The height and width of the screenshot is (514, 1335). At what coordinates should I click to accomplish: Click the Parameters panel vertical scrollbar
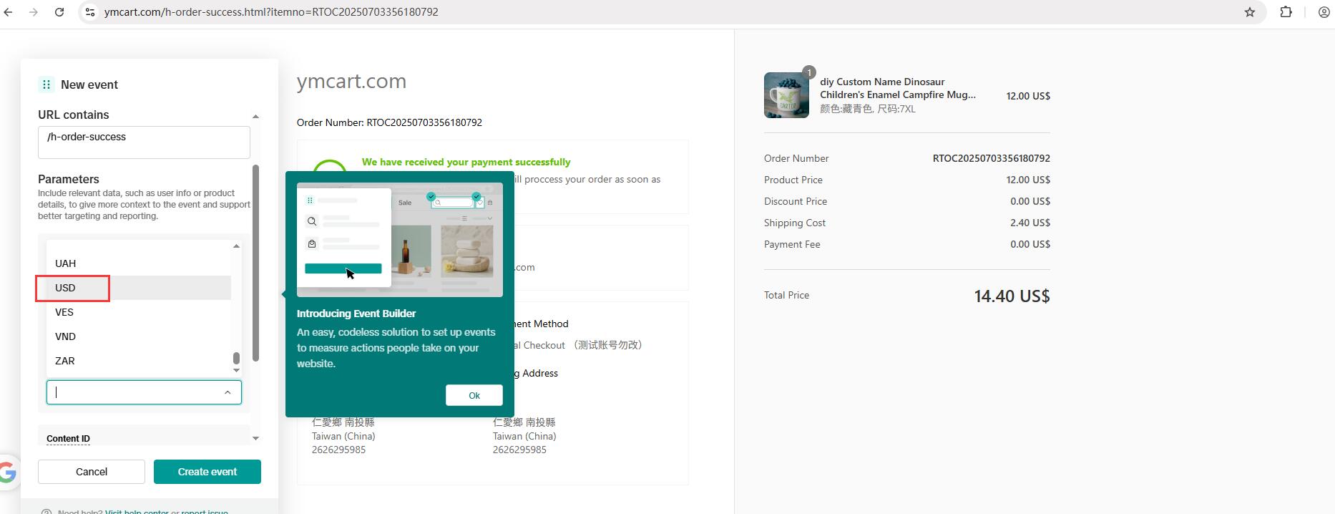pos(255,263)
